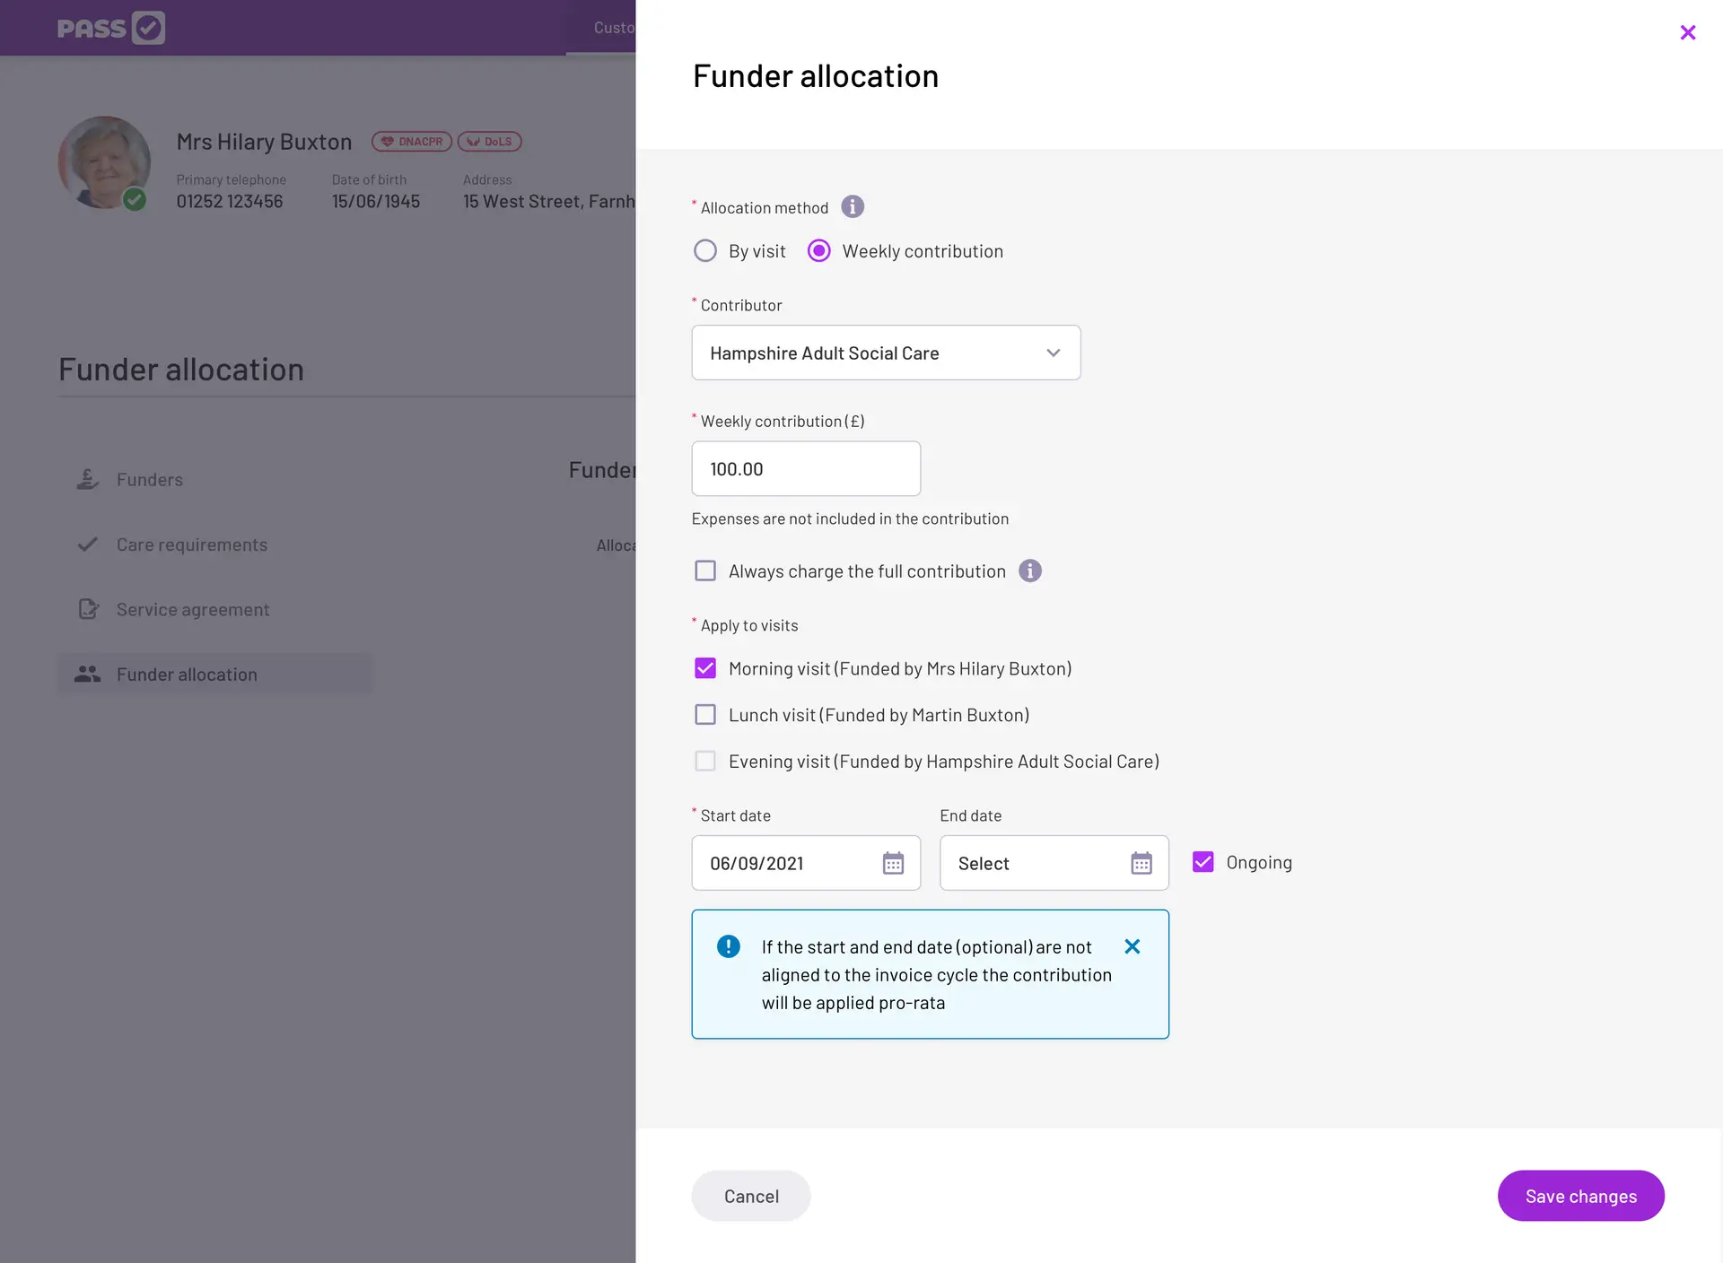The image size is (1723, 1263).
Task: Enable Always charge the full contribution checkbox
Action: pyautogui.click(x=705, y=571)
